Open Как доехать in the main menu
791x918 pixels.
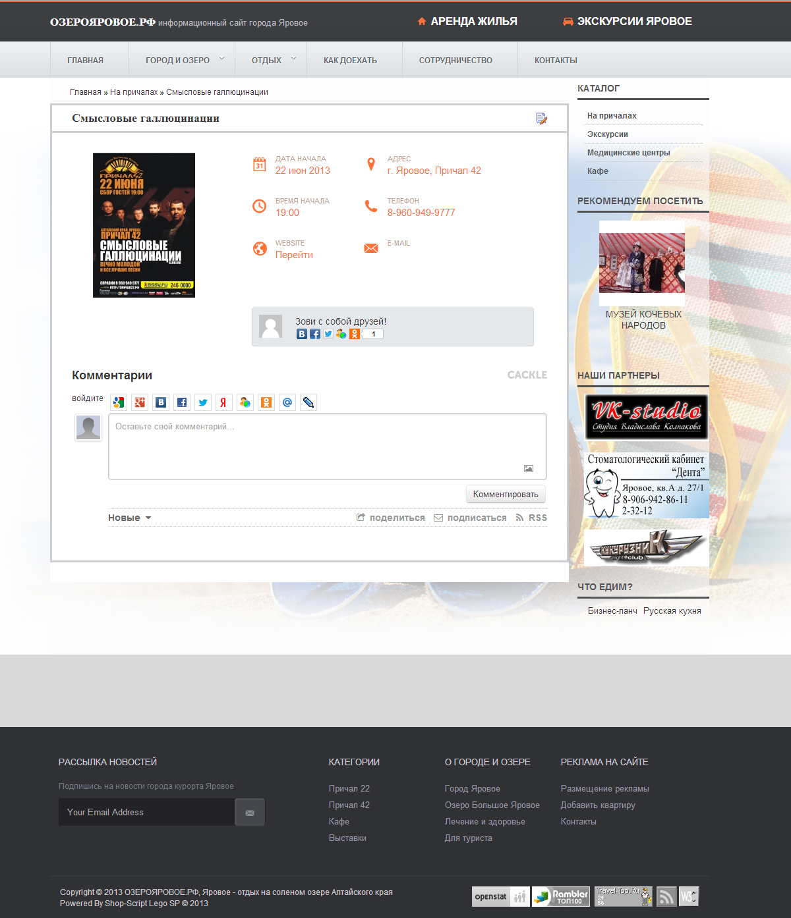point(350,60)
